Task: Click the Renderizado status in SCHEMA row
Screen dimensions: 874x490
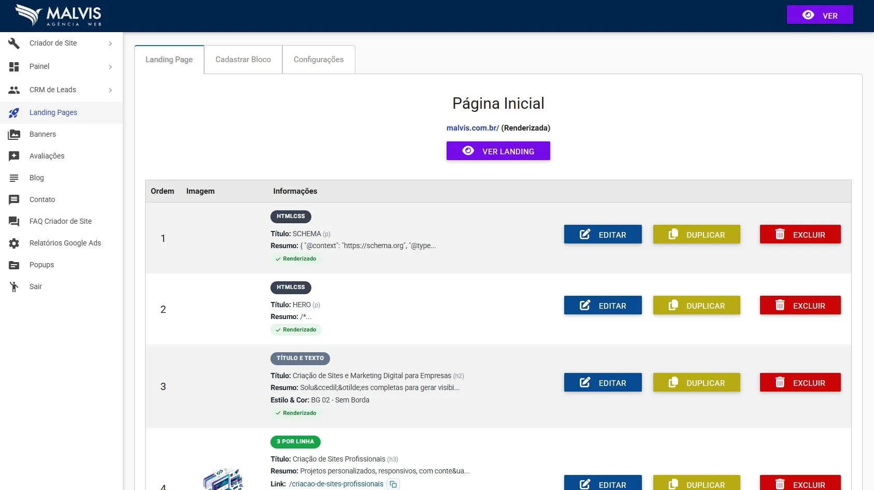Action: point(296,259)
